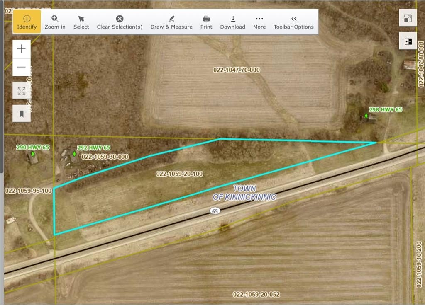Zoom out with the minus button

[22, 67]
